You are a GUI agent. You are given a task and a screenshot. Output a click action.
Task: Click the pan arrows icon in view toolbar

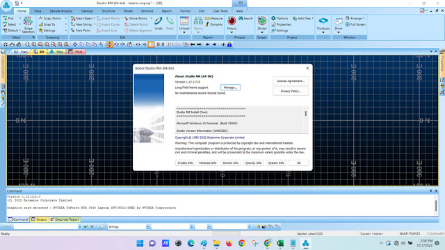click(6, 44)
